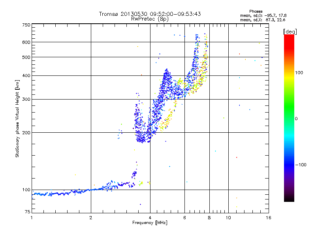Image resolution: width=316 pixels, height=237 pixels.
Task: Click the 'Stationary phase Virtual Height [km]' label
Action: (17, 118)
